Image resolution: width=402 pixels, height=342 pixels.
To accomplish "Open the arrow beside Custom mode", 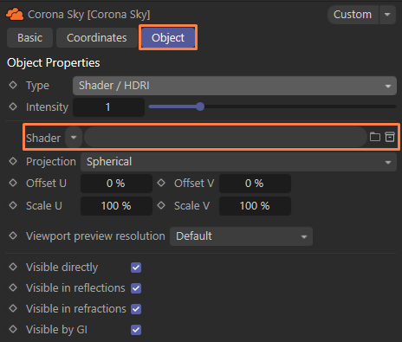I will point(387,15).
